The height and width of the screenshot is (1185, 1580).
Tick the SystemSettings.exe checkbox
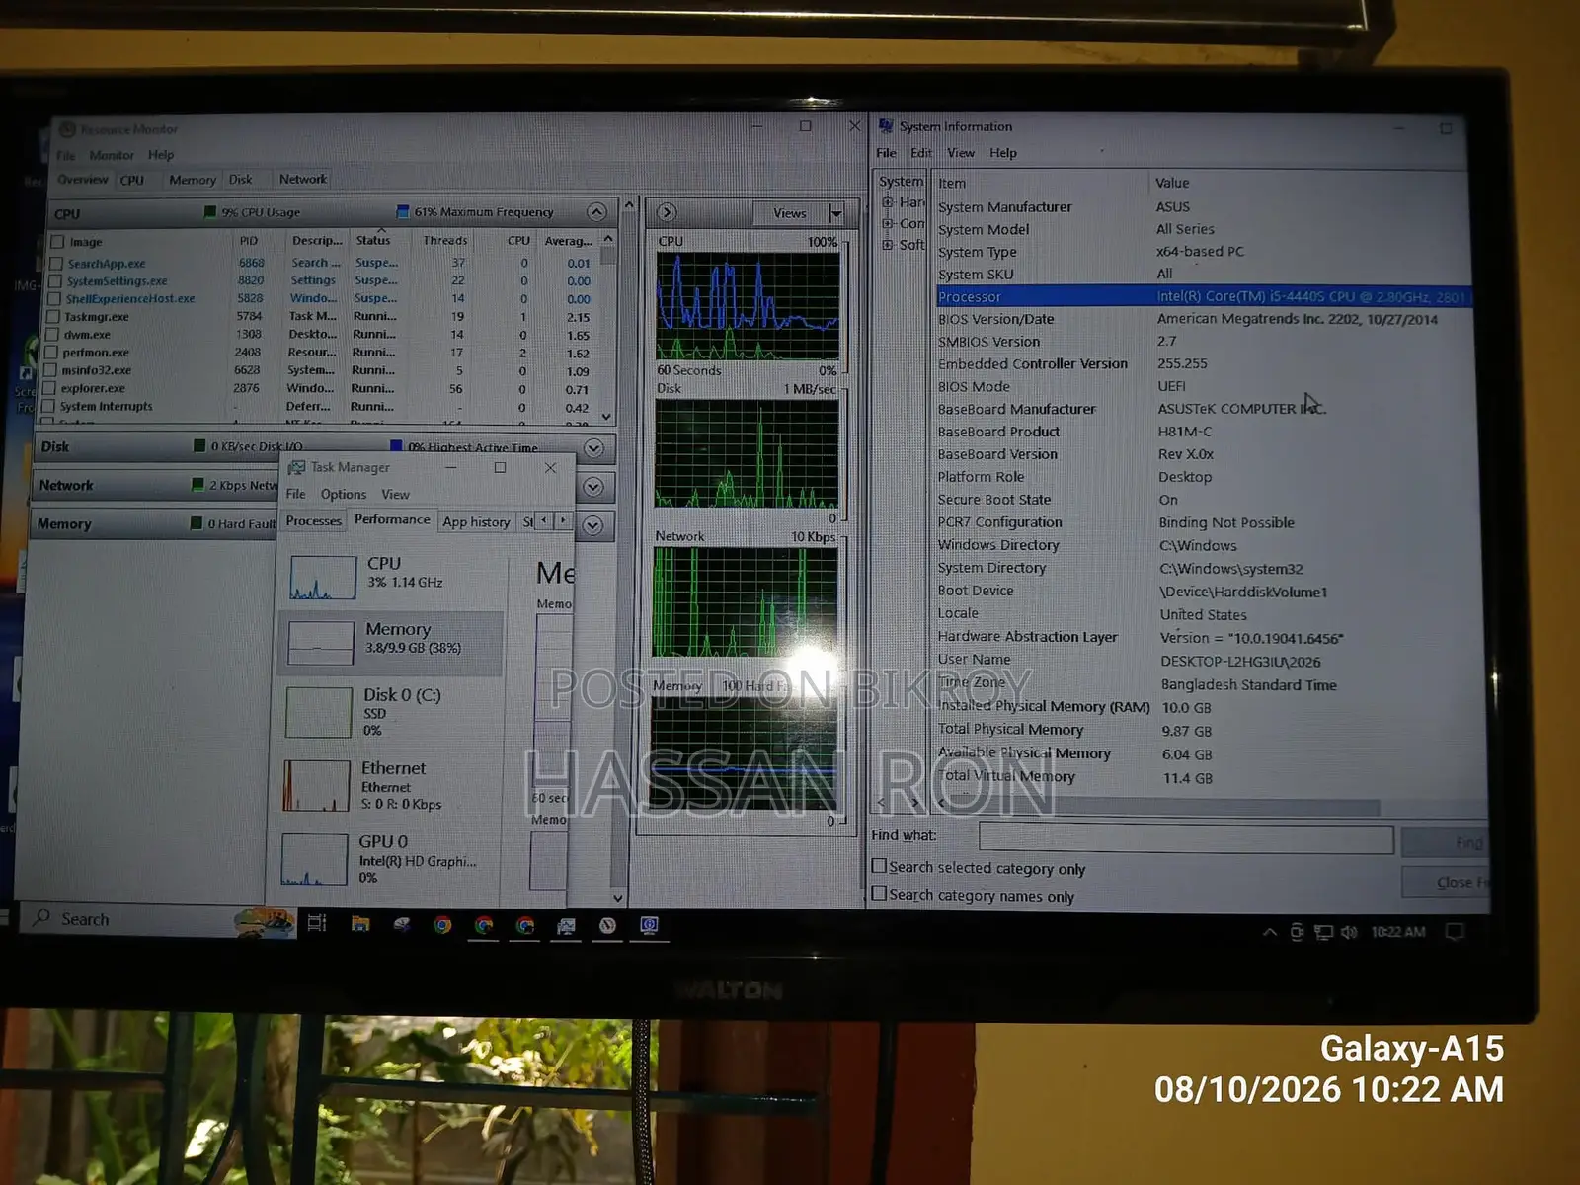(56, 281)
